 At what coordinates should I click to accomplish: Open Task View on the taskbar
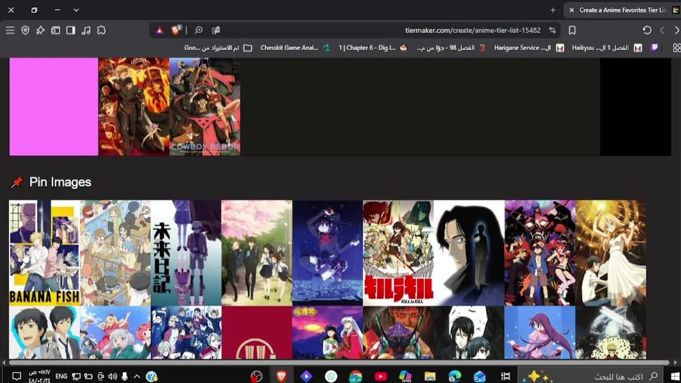pyautogui.click(x=505, y=377)
